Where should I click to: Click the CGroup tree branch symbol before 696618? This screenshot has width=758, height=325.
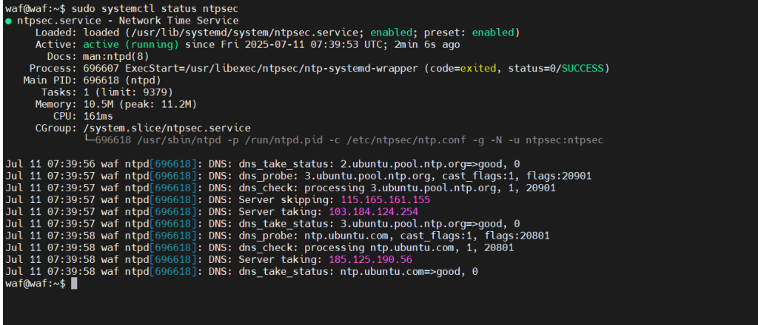point(89,140)
